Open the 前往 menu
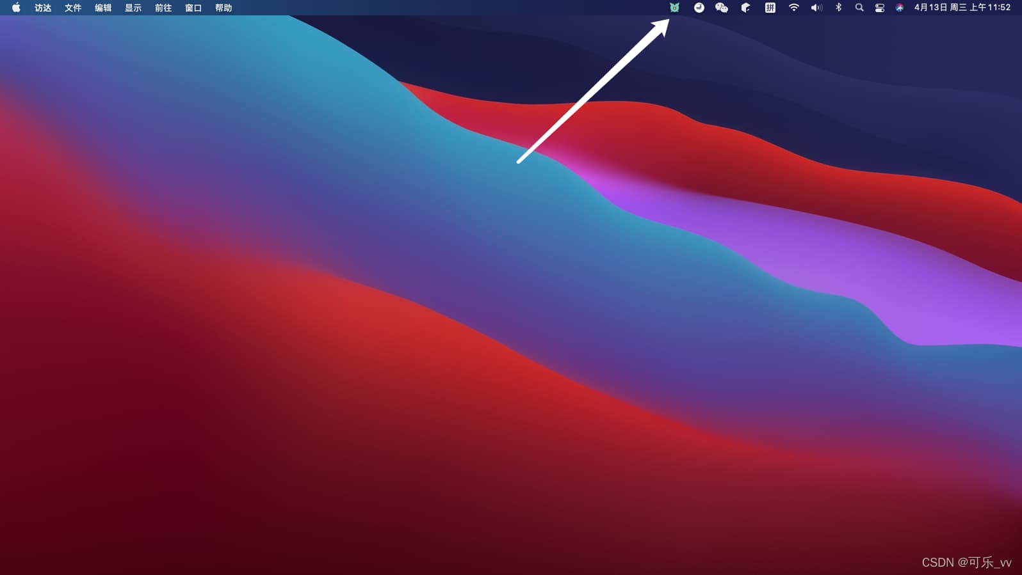Viewport: 1022px width, 575px height. [163, 8]
